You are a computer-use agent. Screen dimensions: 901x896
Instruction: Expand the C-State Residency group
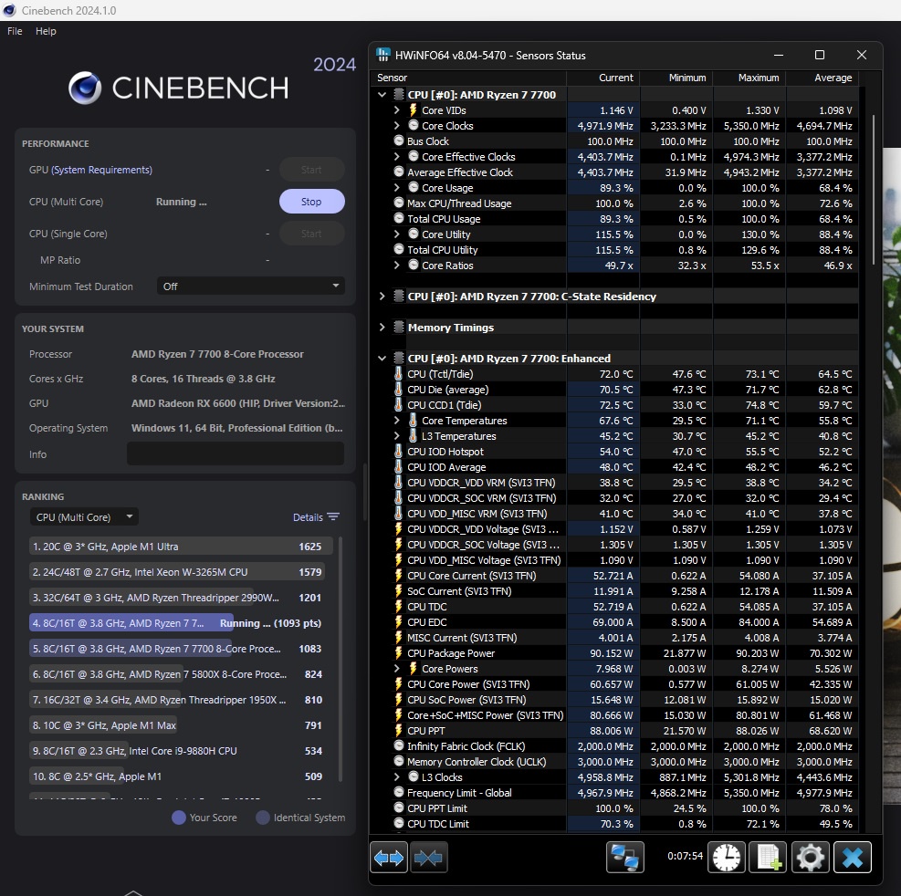[x=382, y=297]
